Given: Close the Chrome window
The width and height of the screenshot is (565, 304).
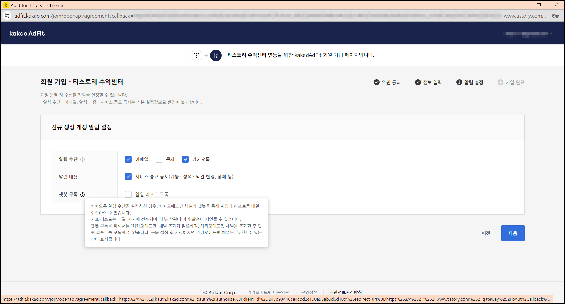Looking at the screenshot, I should (556, 5).
